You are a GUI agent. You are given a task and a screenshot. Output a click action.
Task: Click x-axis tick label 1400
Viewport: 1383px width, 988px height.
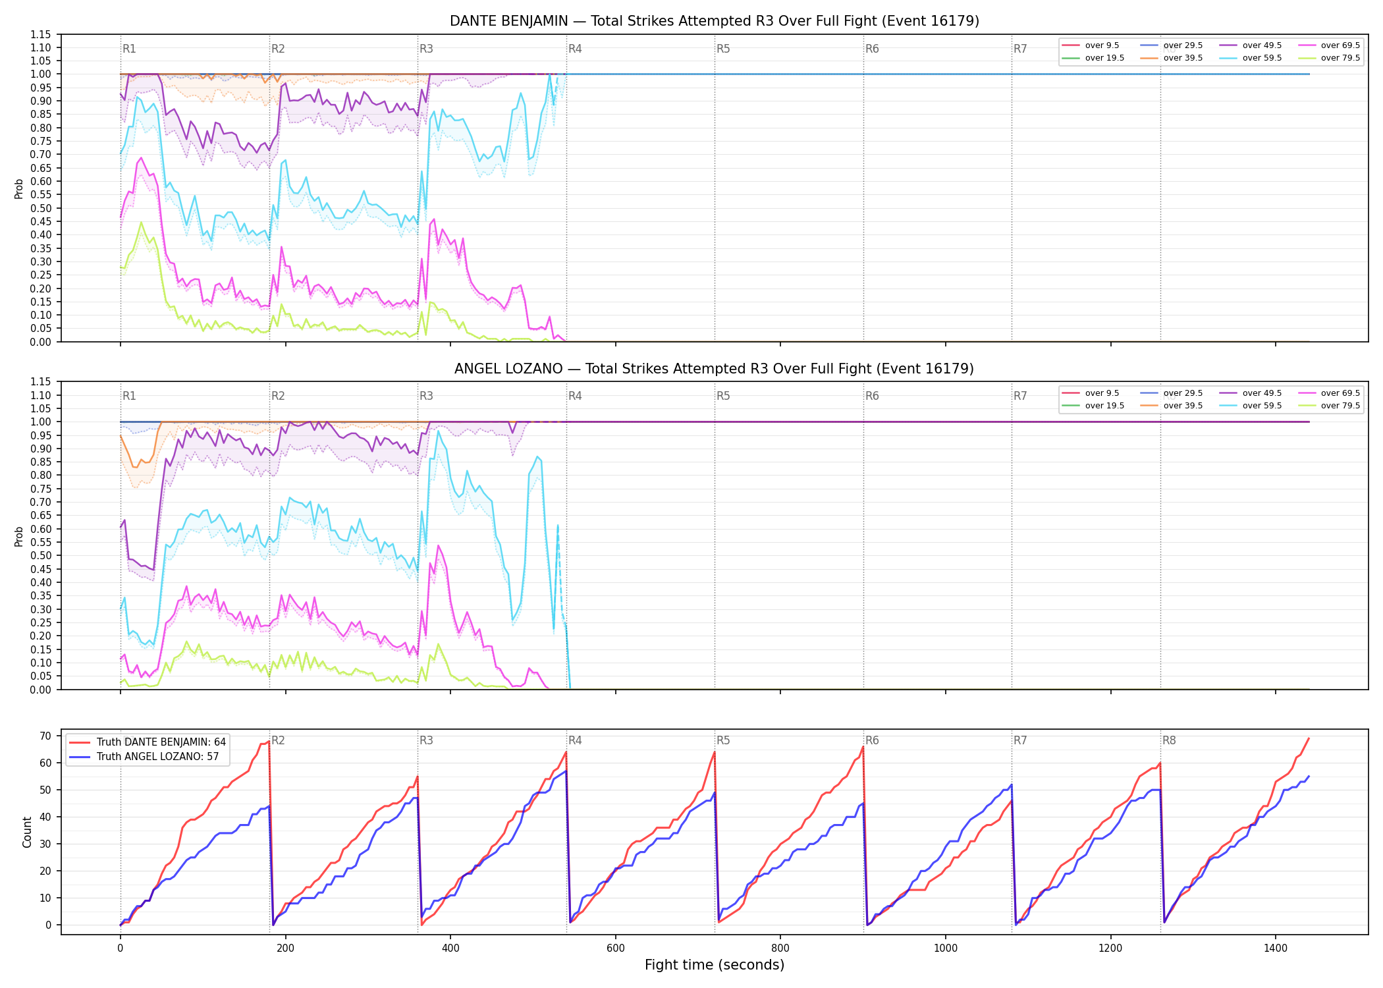[1276, 948]
